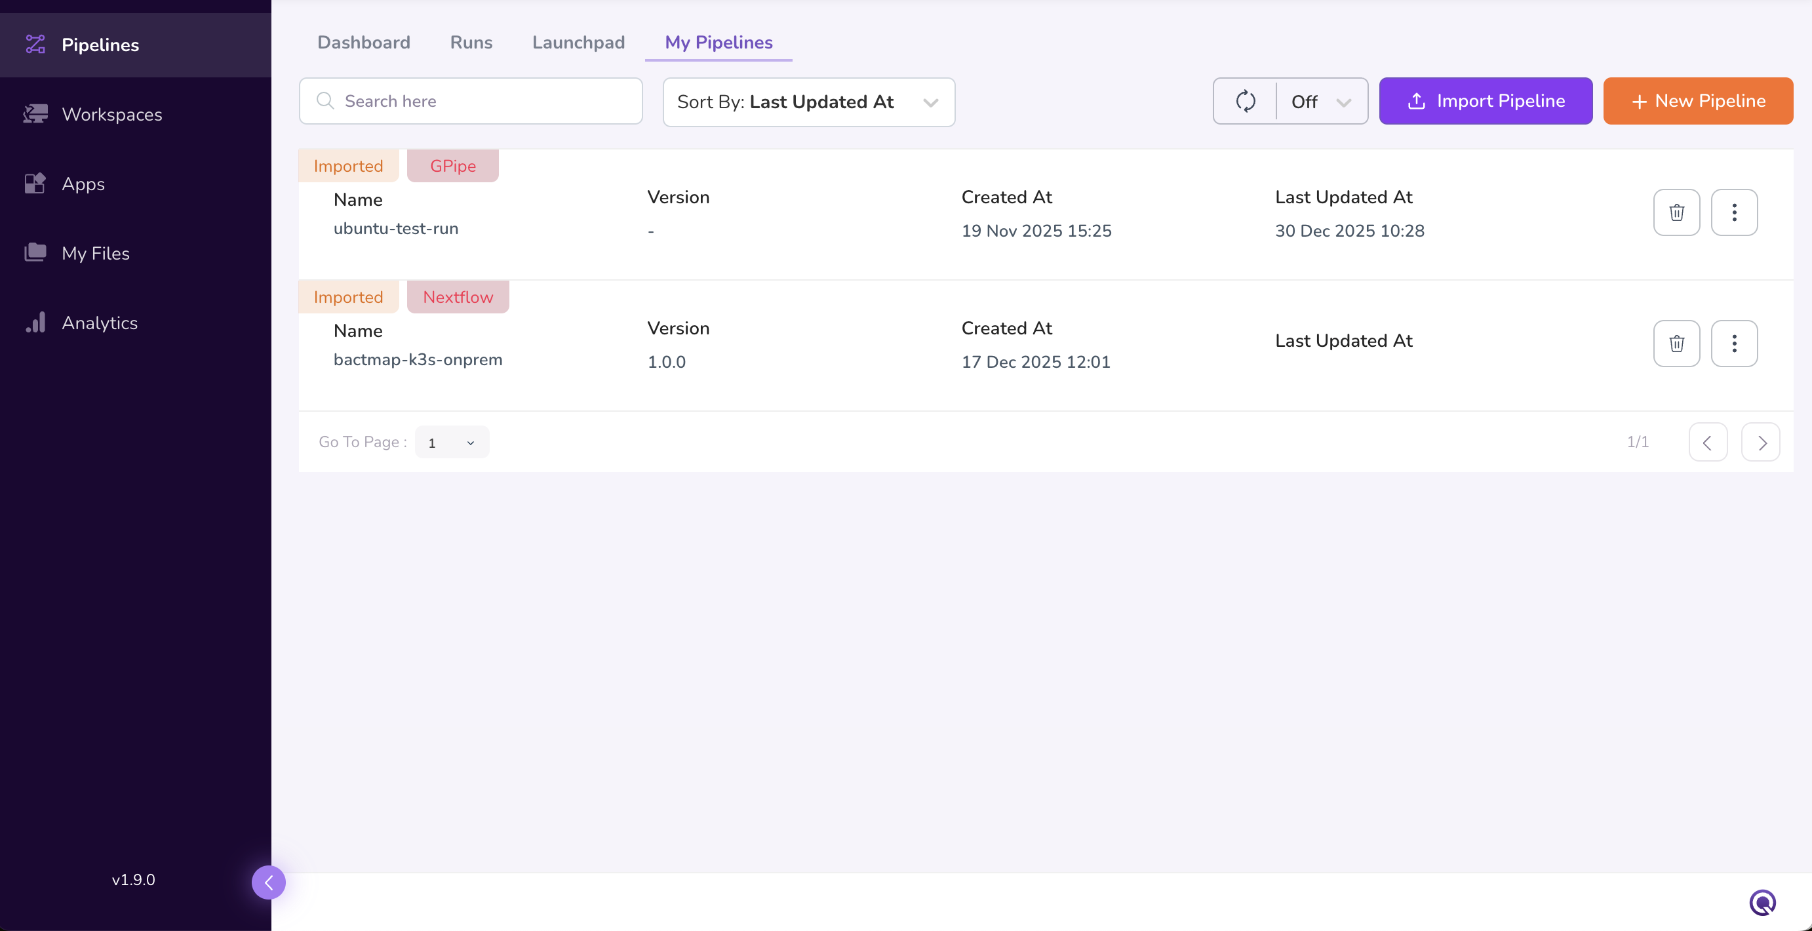1812x931 pixels.
Task: Click the refresh icon next to Off
Action: [x=1245, y=102]
